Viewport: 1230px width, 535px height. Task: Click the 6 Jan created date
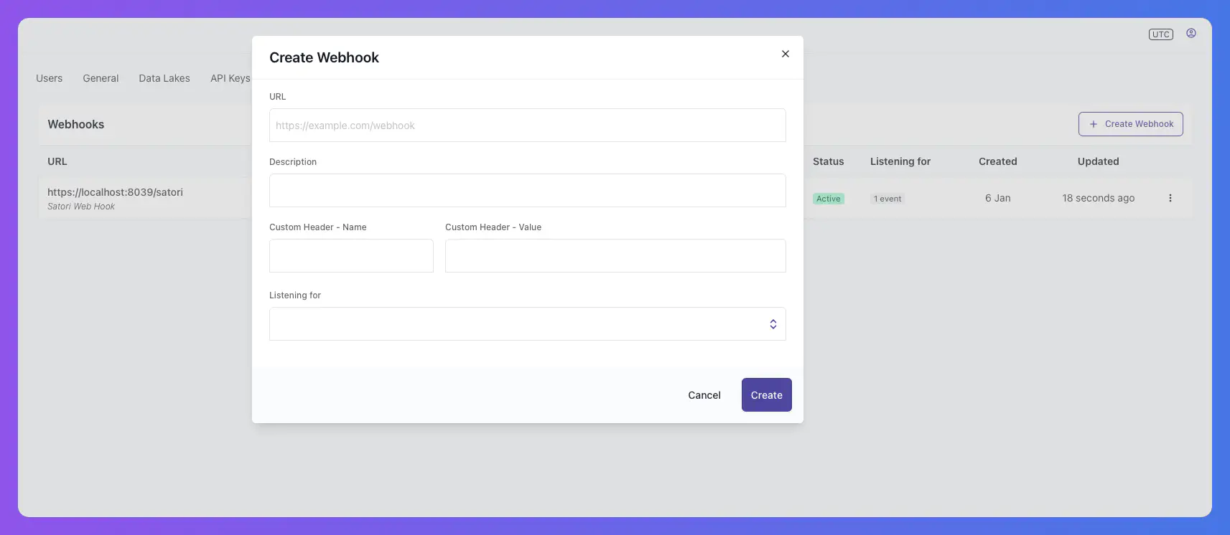point(998,198)
